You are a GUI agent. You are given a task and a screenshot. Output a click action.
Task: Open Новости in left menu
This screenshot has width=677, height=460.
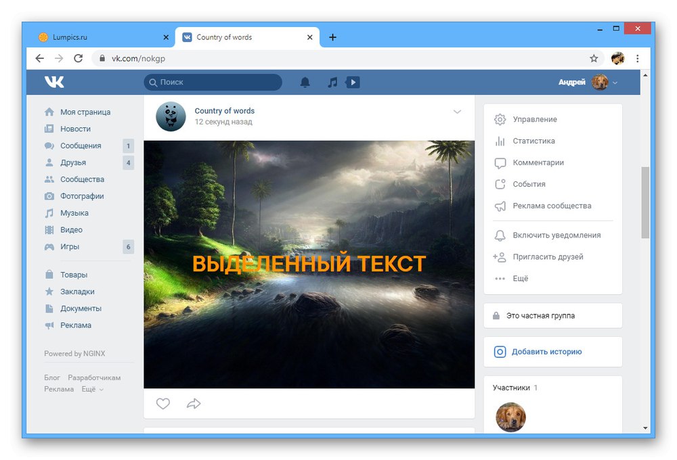(x=76, y=129)
